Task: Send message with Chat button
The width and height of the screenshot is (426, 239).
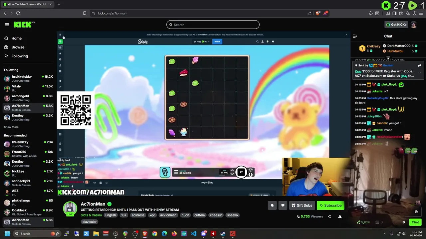Action: pos(415,222)
